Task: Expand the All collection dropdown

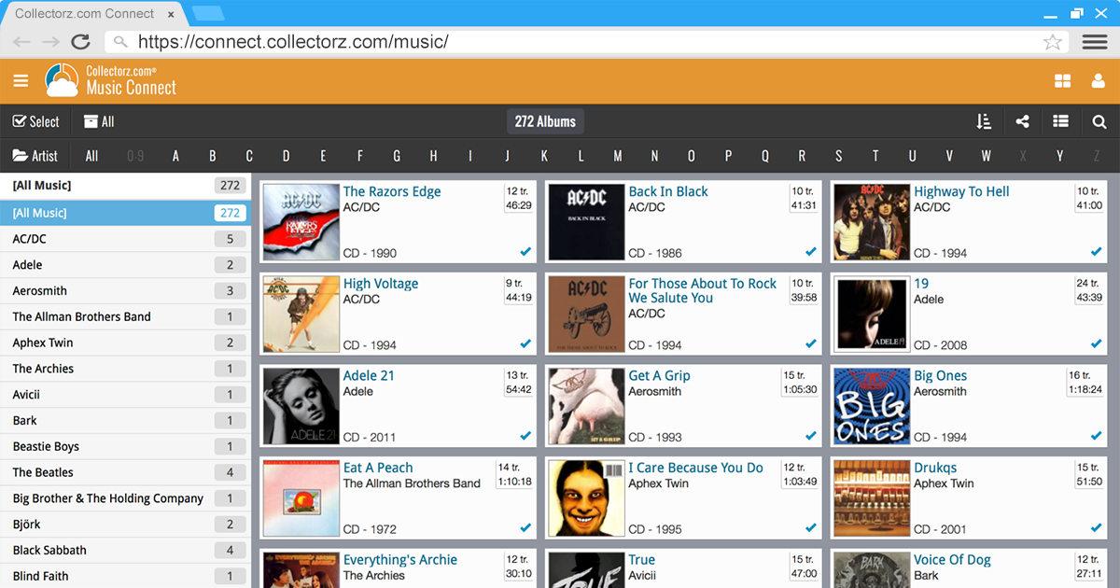Action: coord(98,121)
